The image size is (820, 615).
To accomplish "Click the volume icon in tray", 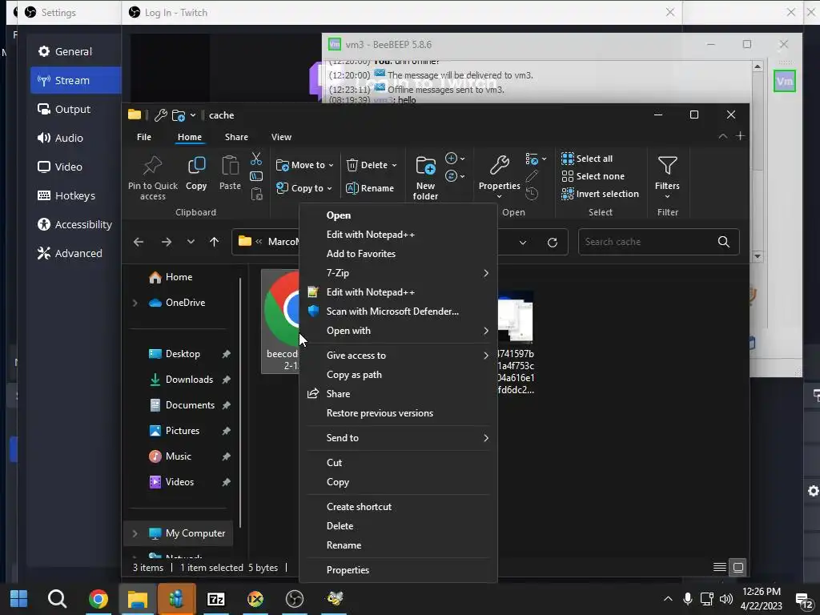I will pos(726,599).
